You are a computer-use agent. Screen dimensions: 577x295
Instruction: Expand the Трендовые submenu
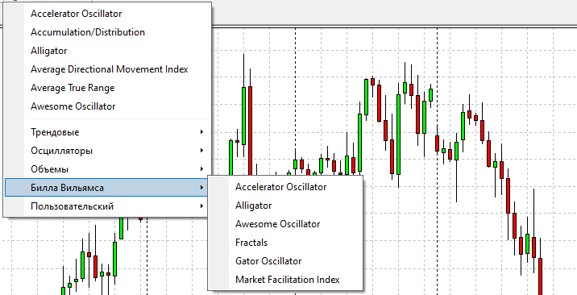106,132
